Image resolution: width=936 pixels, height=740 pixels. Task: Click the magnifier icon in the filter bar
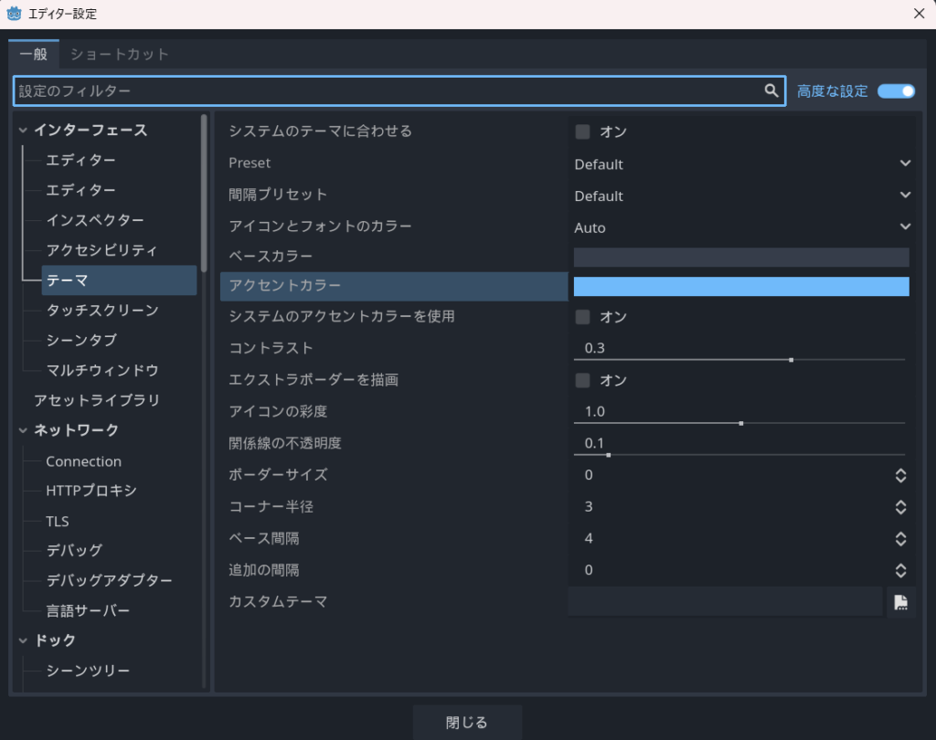[771, 90]
